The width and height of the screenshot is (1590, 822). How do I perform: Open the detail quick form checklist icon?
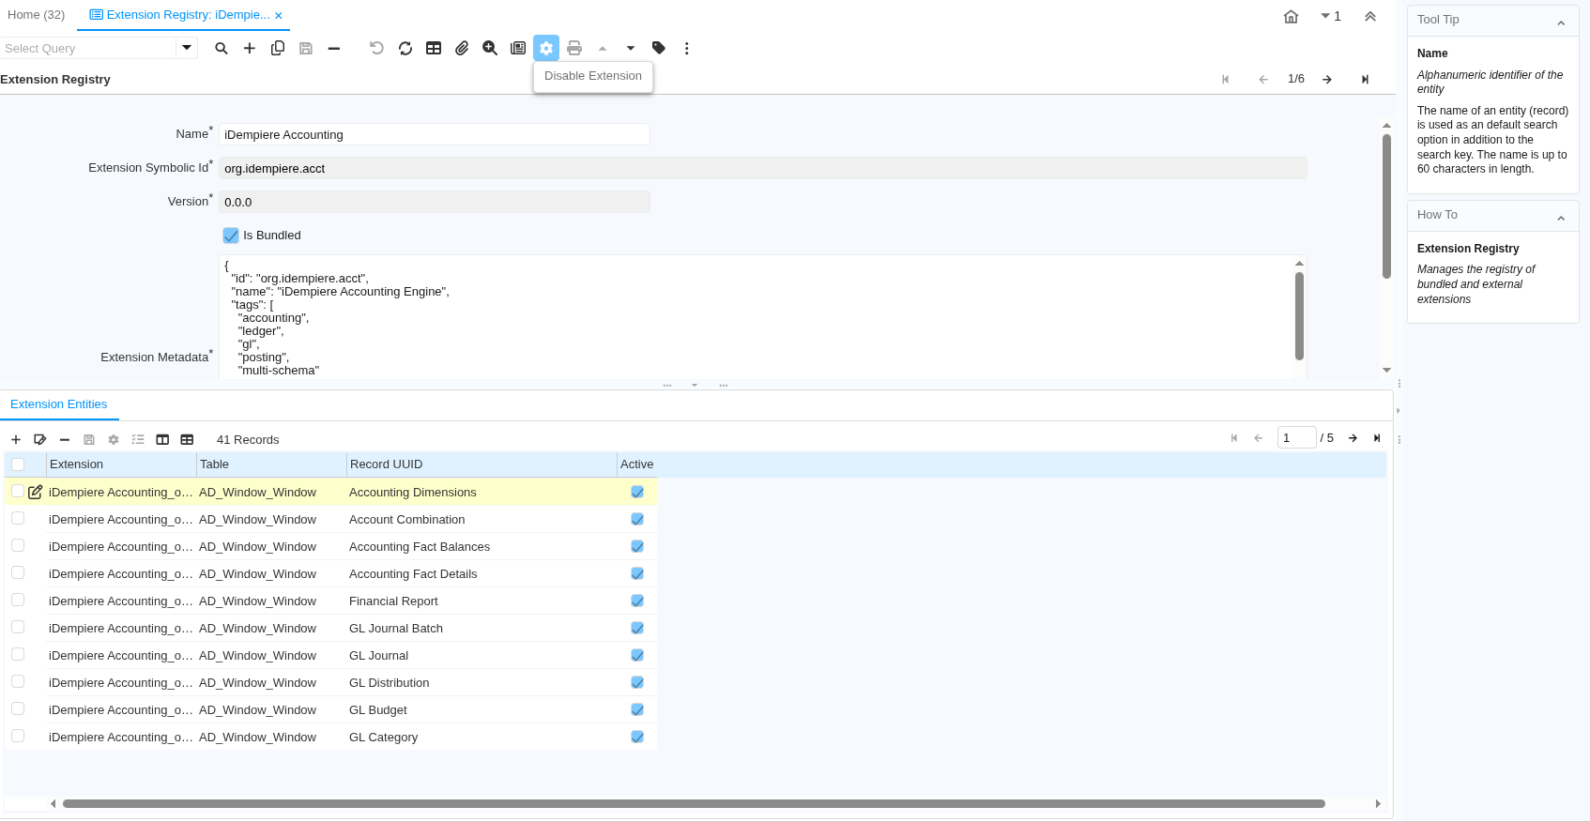pos(138,439)
